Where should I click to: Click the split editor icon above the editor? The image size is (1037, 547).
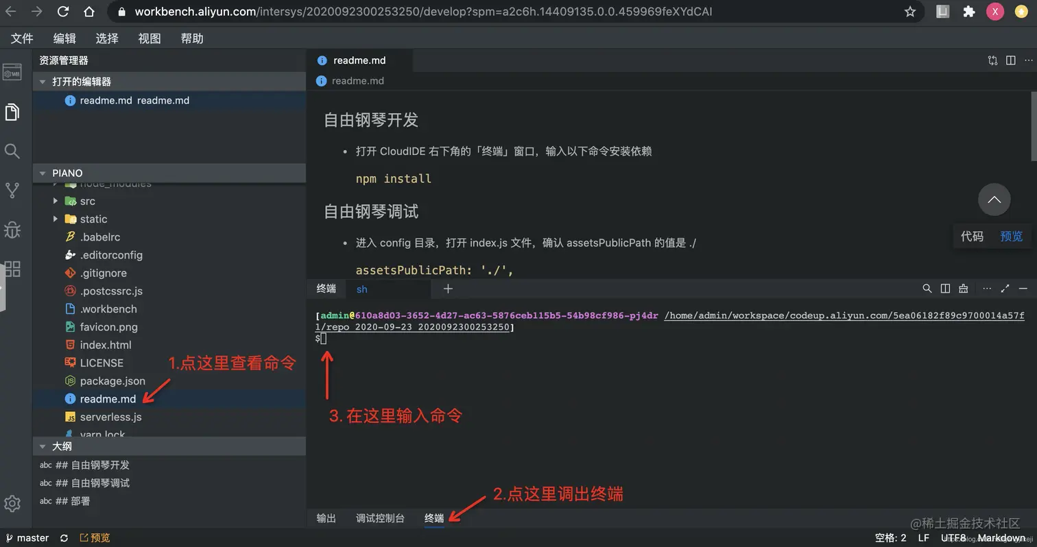1010,60
